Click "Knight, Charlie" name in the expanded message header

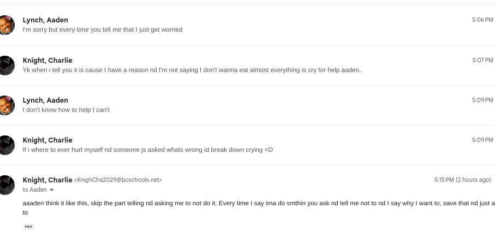(x=47, y=180)
